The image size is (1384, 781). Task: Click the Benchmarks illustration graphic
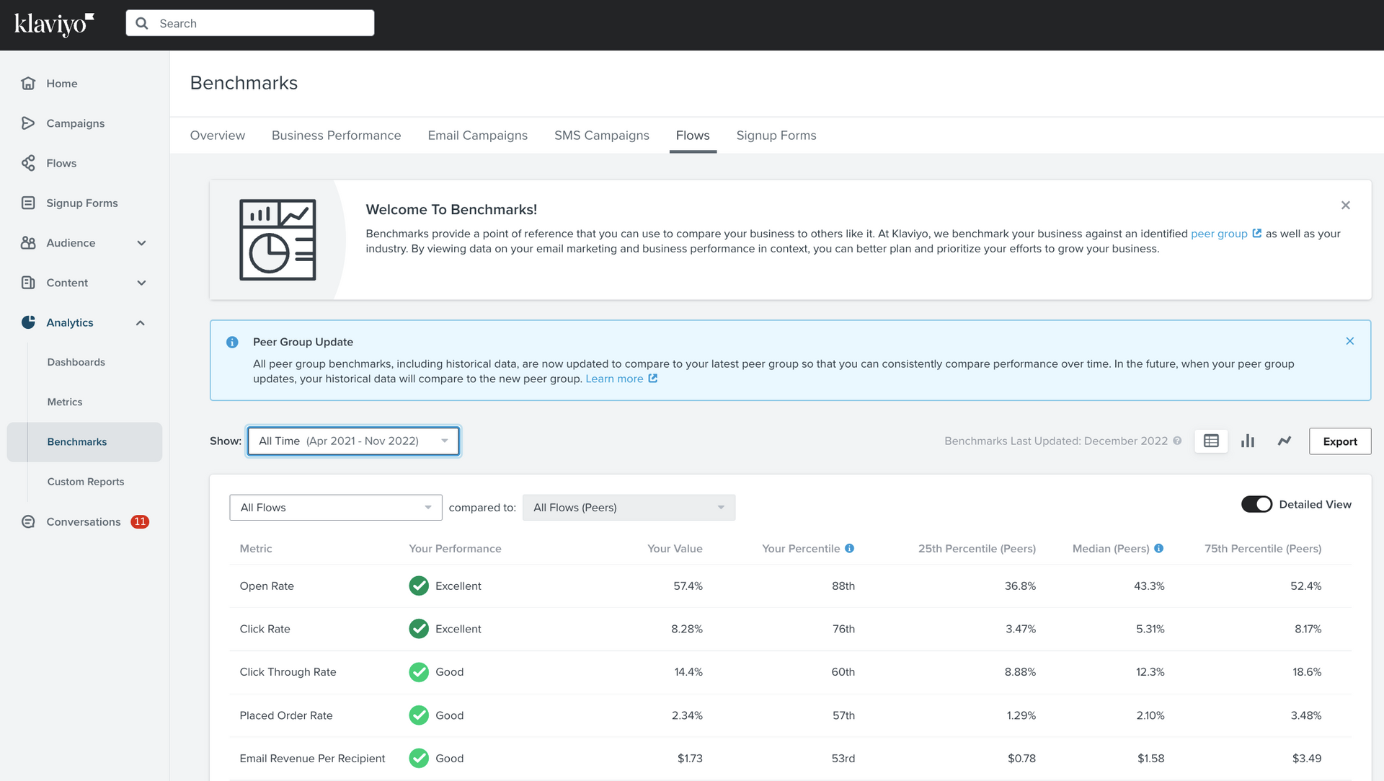pos(278,239)
